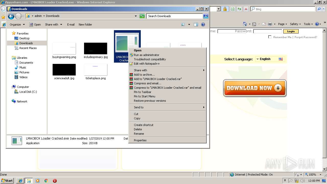Viewport: 327px width, 184px height.
Task: Open the IE Safety menu dropdown
Action: 295,24
